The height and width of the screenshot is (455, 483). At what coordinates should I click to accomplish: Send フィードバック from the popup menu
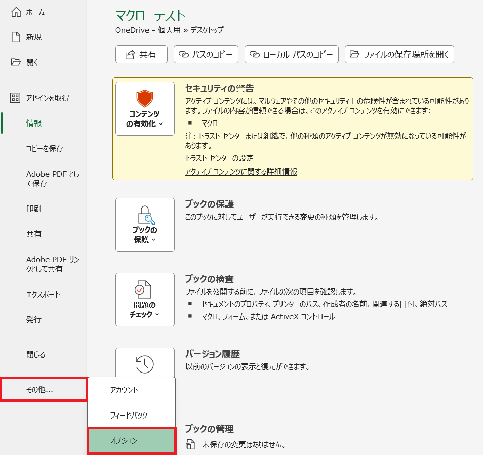(131, 415)
